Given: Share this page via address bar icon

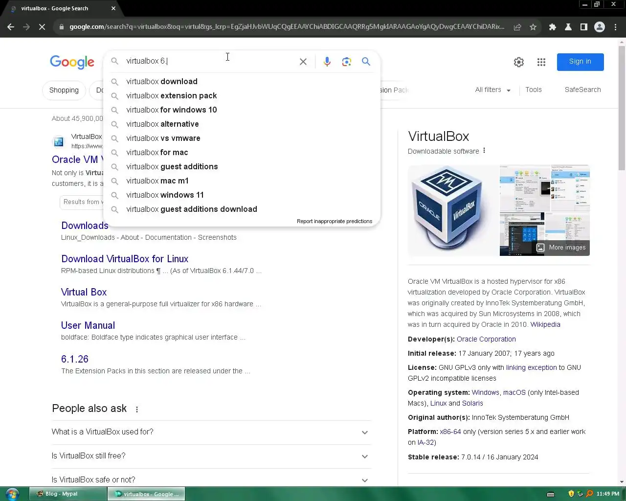Looking at the screenshot, I should 517,27.
